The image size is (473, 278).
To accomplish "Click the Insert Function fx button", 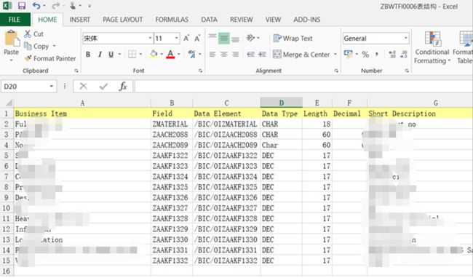I will (123, 87).
